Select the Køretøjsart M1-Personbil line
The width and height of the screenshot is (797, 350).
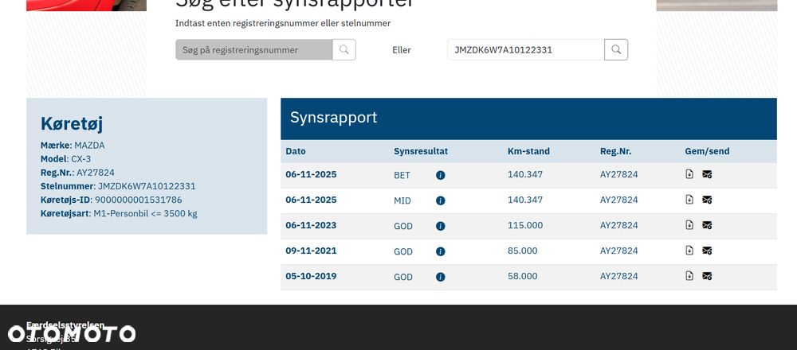[119, 213]
